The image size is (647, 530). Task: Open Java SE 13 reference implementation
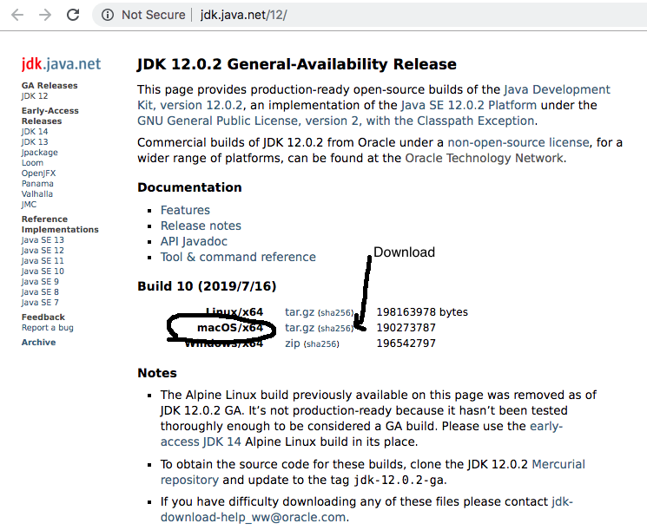(x=43, y=240)
